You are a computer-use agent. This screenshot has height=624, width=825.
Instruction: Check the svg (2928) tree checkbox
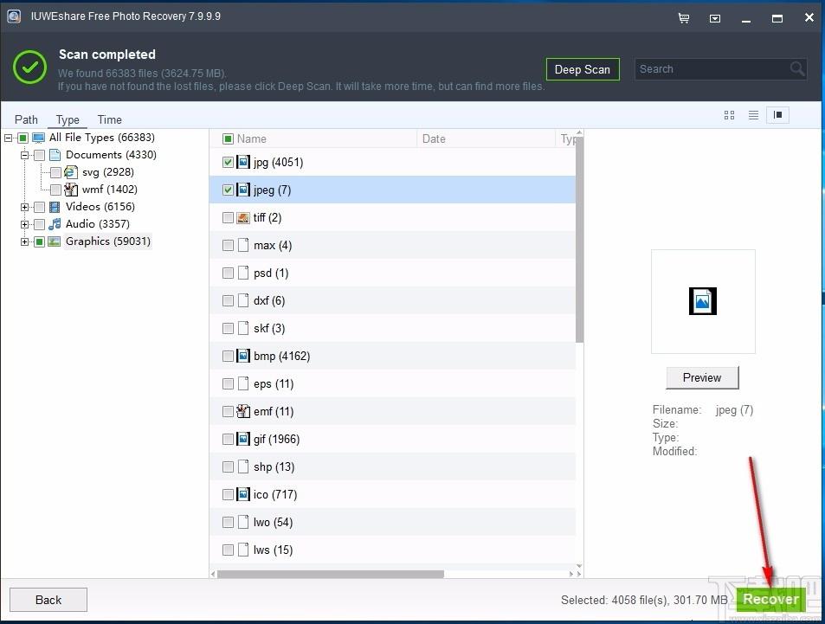[x=55, y=172]
